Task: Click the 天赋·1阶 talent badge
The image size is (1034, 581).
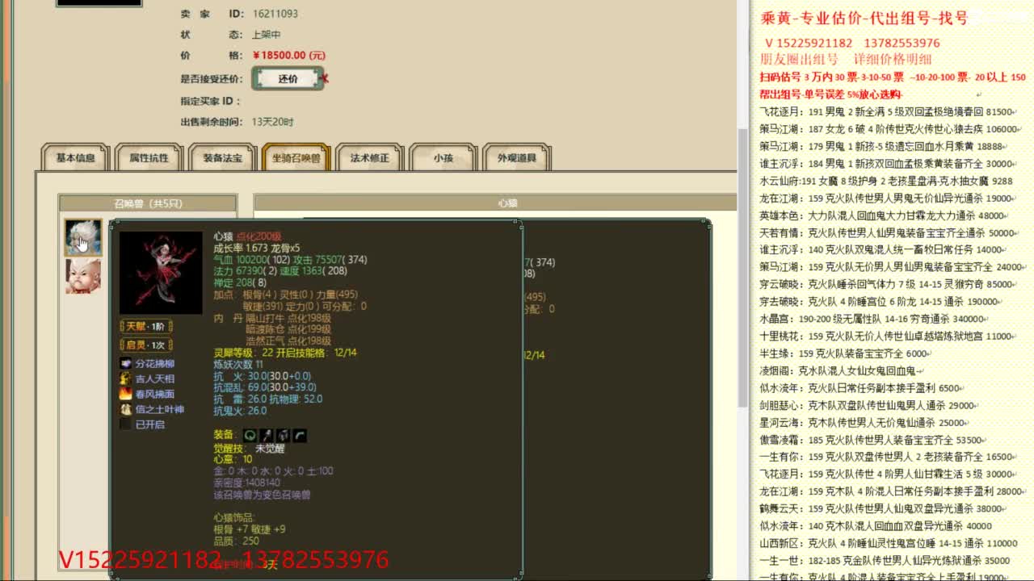Action: click(x=147, y=327)
